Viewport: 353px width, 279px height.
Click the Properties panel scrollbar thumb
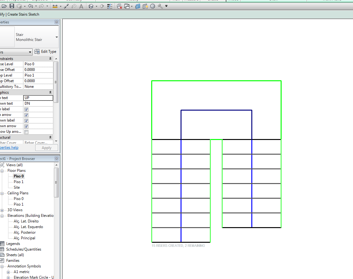point(56,82)
